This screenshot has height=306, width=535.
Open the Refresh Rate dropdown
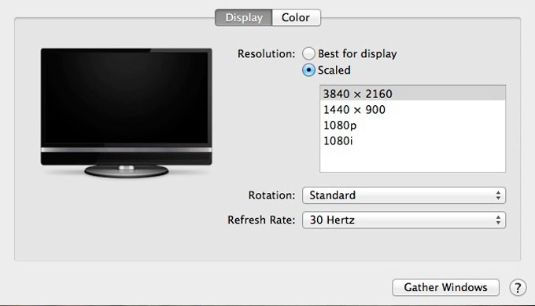[404, 220]
